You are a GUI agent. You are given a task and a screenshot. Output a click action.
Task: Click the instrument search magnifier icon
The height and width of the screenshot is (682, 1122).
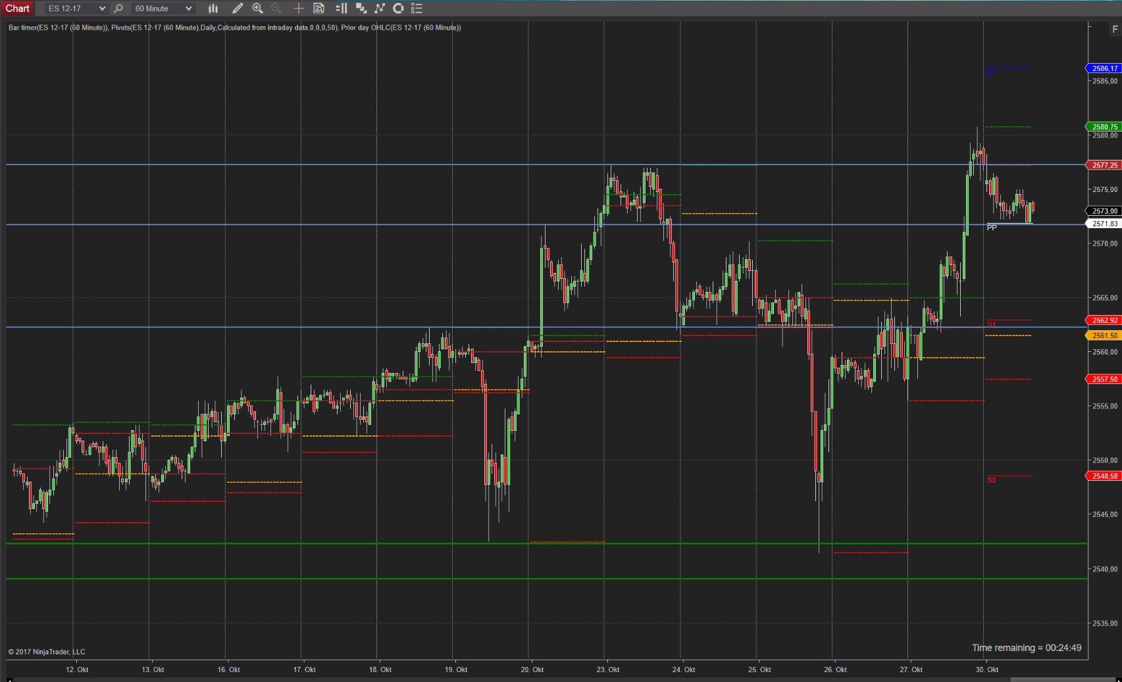point(118,9)
